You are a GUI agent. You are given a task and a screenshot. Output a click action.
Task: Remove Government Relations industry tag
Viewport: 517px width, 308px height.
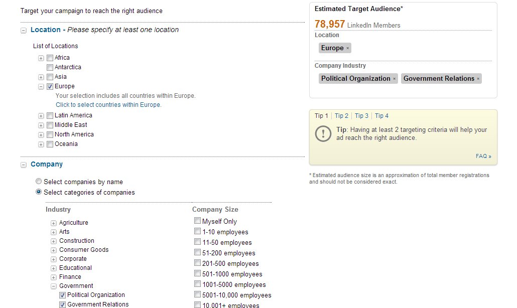pos(478,79)
